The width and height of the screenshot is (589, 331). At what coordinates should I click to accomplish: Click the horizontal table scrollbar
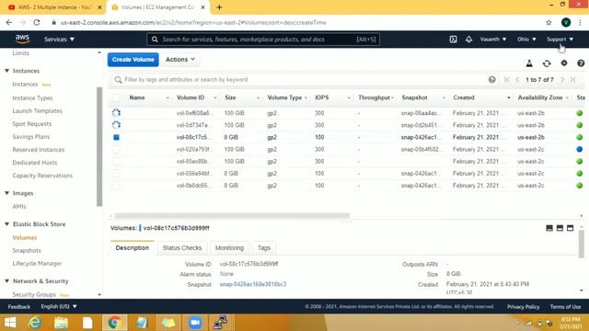tap(232, 216)
